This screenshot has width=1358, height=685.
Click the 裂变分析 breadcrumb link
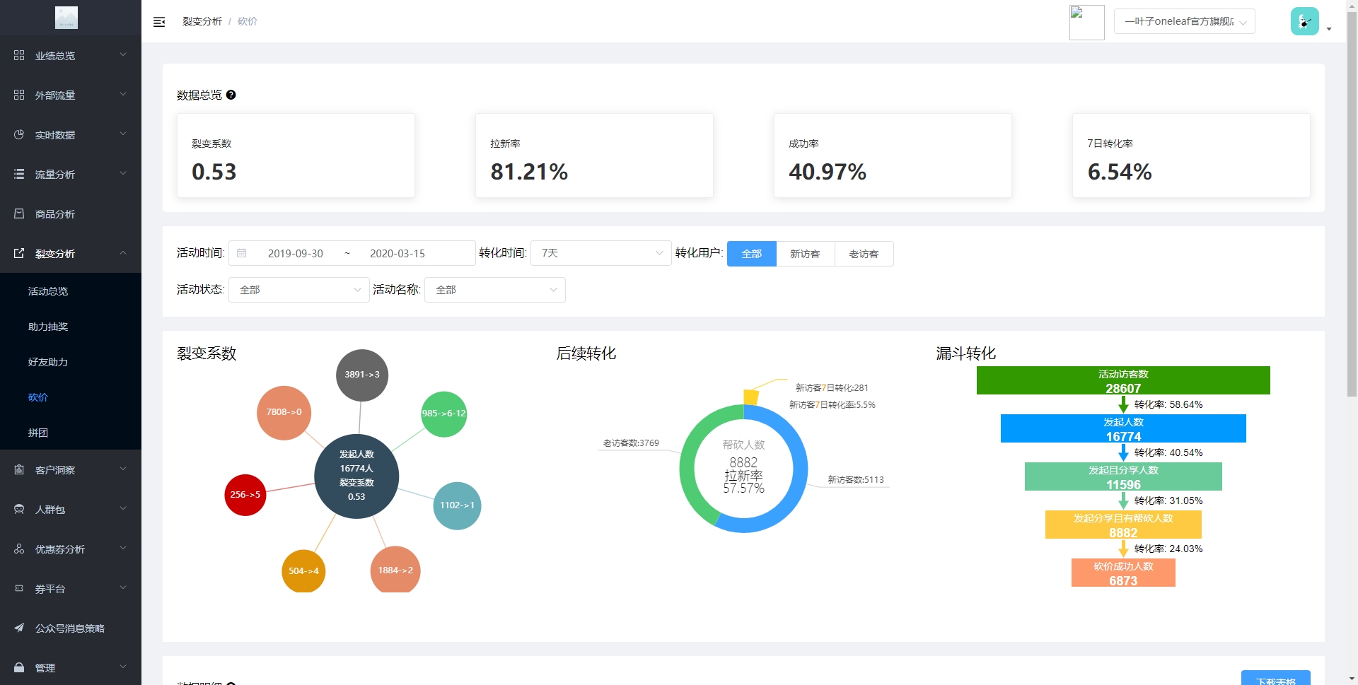202,21
